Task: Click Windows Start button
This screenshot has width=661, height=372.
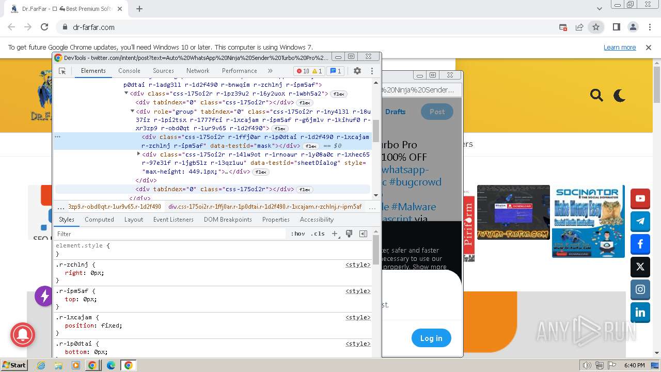Action: click(x=14, y=365)
